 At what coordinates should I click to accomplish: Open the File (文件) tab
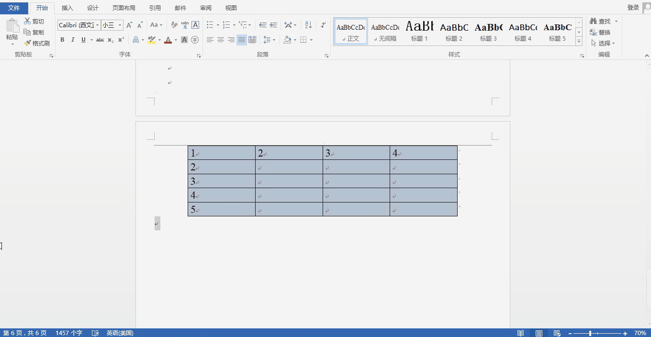[x=14, y=8]
